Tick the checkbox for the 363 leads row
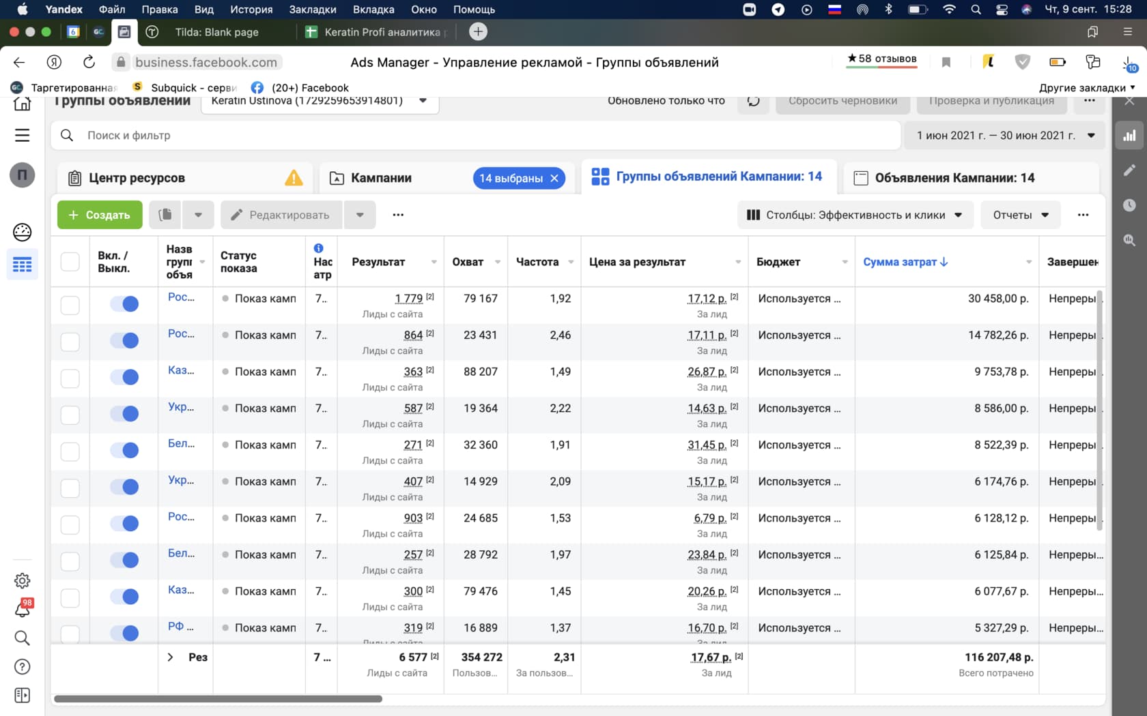 tap(70, 378)
